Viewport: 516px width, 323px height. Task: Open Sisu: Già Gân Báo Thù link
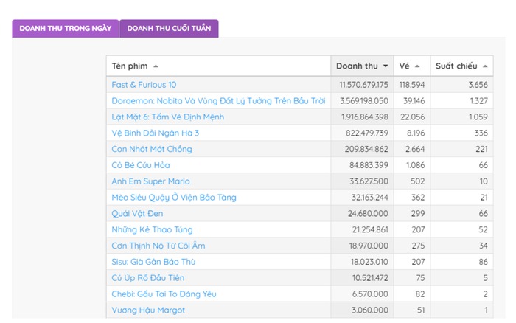click(x=158, y=262)
